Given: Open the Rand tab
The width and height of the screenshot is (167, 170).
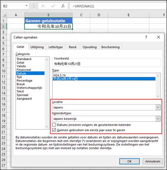Looking at the screenshot, I should [73, 47].
